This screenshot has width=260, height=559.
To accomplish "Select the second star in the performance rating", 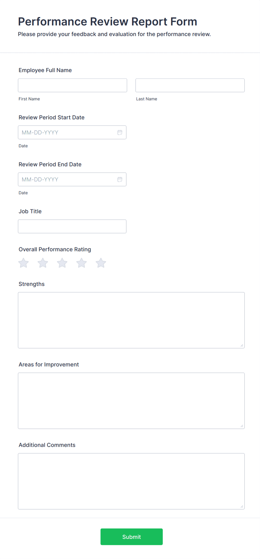I will [42, 263].
